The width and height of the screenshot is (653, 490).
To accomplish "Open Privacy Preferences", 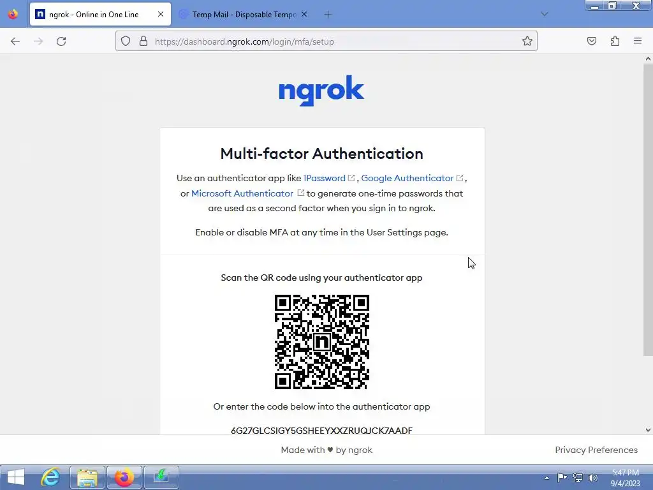I will 596,450.
